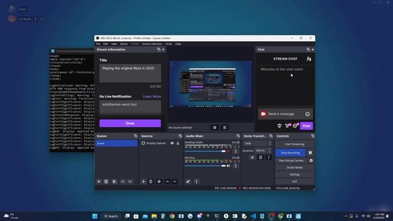The image size is (393, 221).
Task: Add a new scene with plus icon
Action: tap(99, 182)
